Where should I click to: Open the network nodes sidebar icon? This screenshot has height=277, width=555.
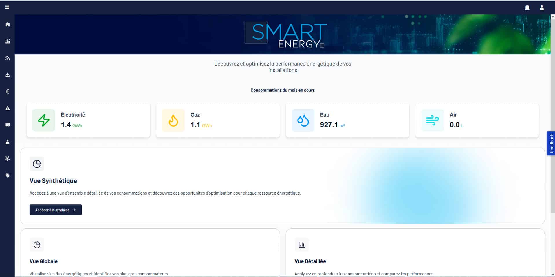8,158
